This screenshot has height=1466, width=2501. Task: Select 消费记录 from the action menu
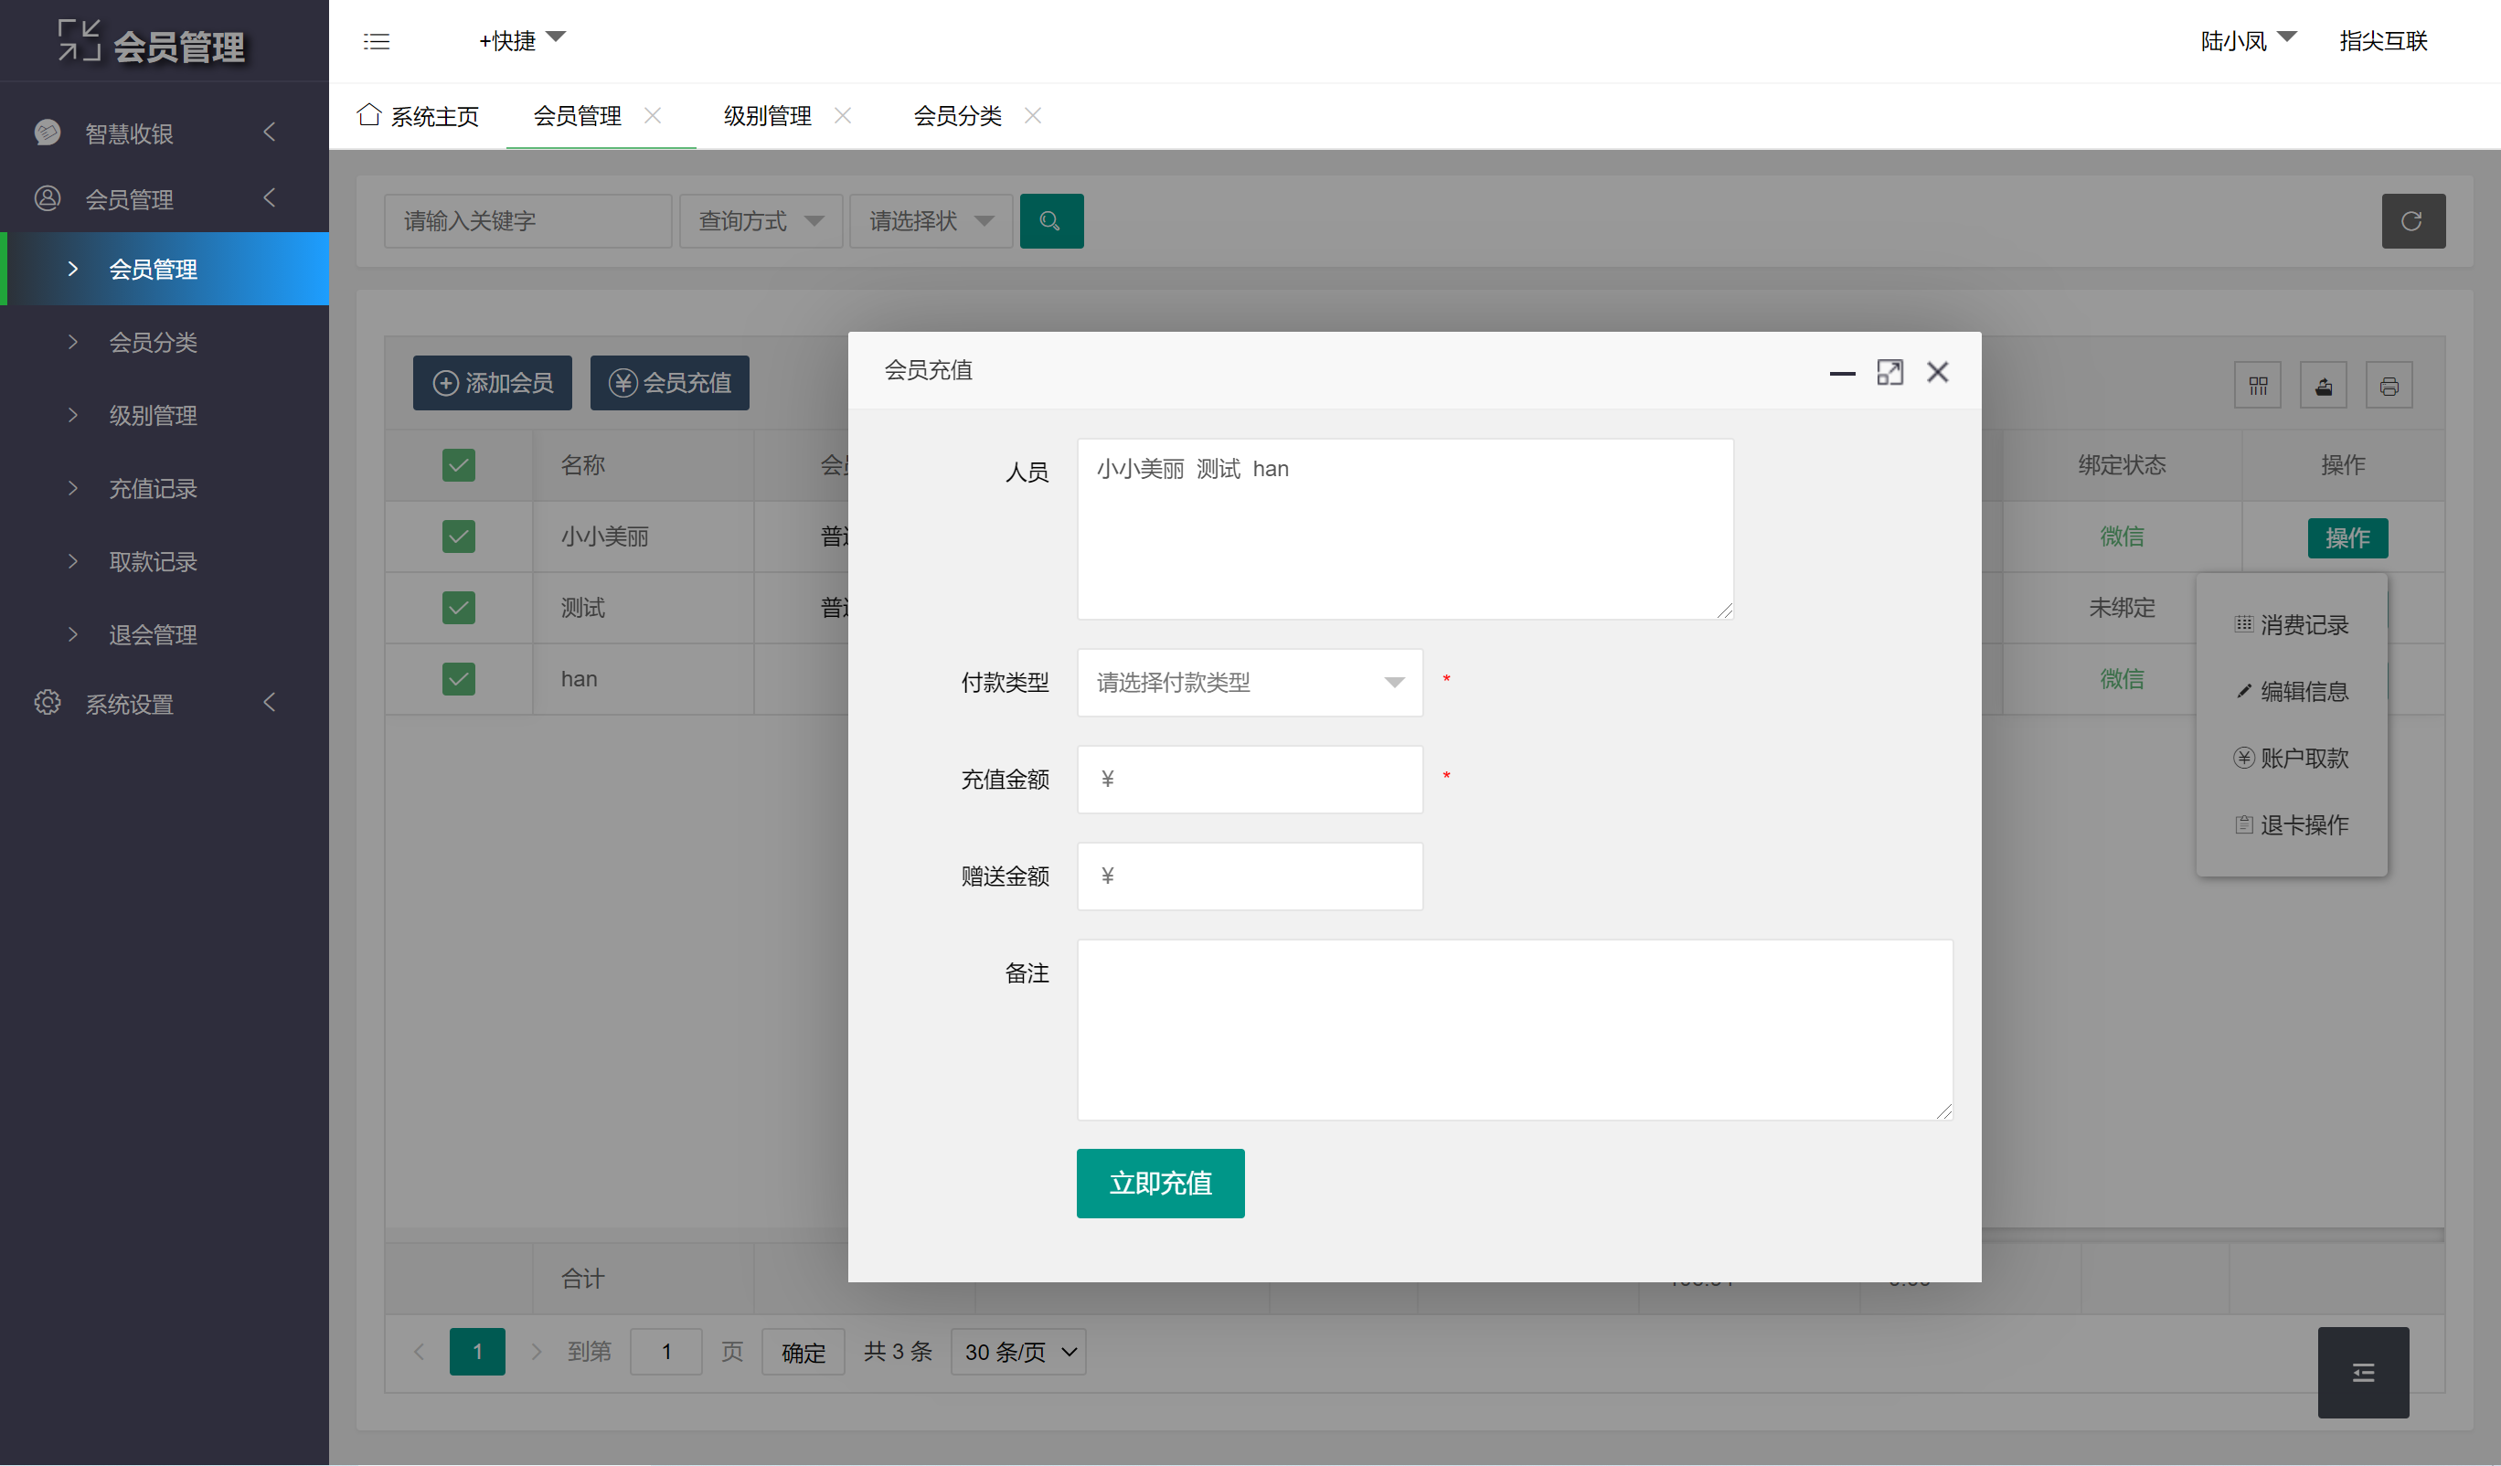(2292, 624)
